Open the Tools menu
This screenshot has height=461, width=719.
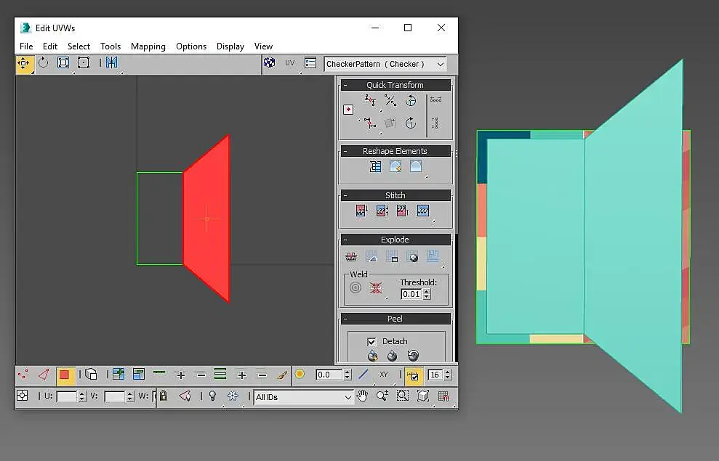pos(111,46)
